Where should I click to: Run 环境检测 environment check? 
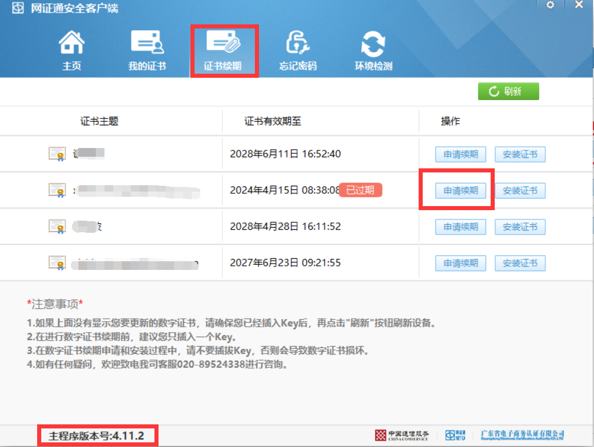coord(373,51)
